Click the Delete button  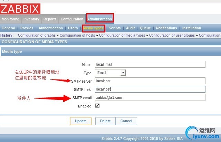pyautogui.click(x=105, y=121)
